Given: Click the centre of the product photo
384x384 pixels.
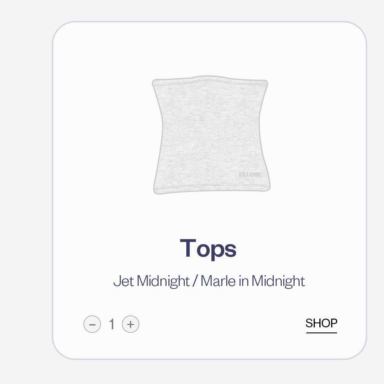Looking at the screenshot, I should [211, 135].
